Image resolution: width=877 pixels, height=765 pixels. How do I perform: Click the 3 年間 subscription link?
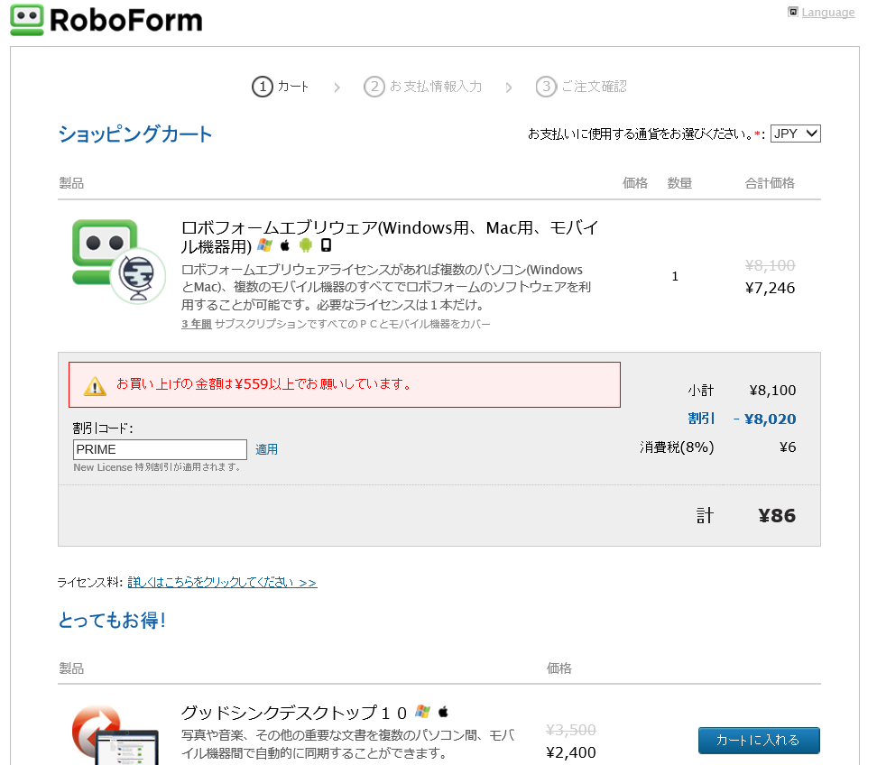tap(197, 324)
